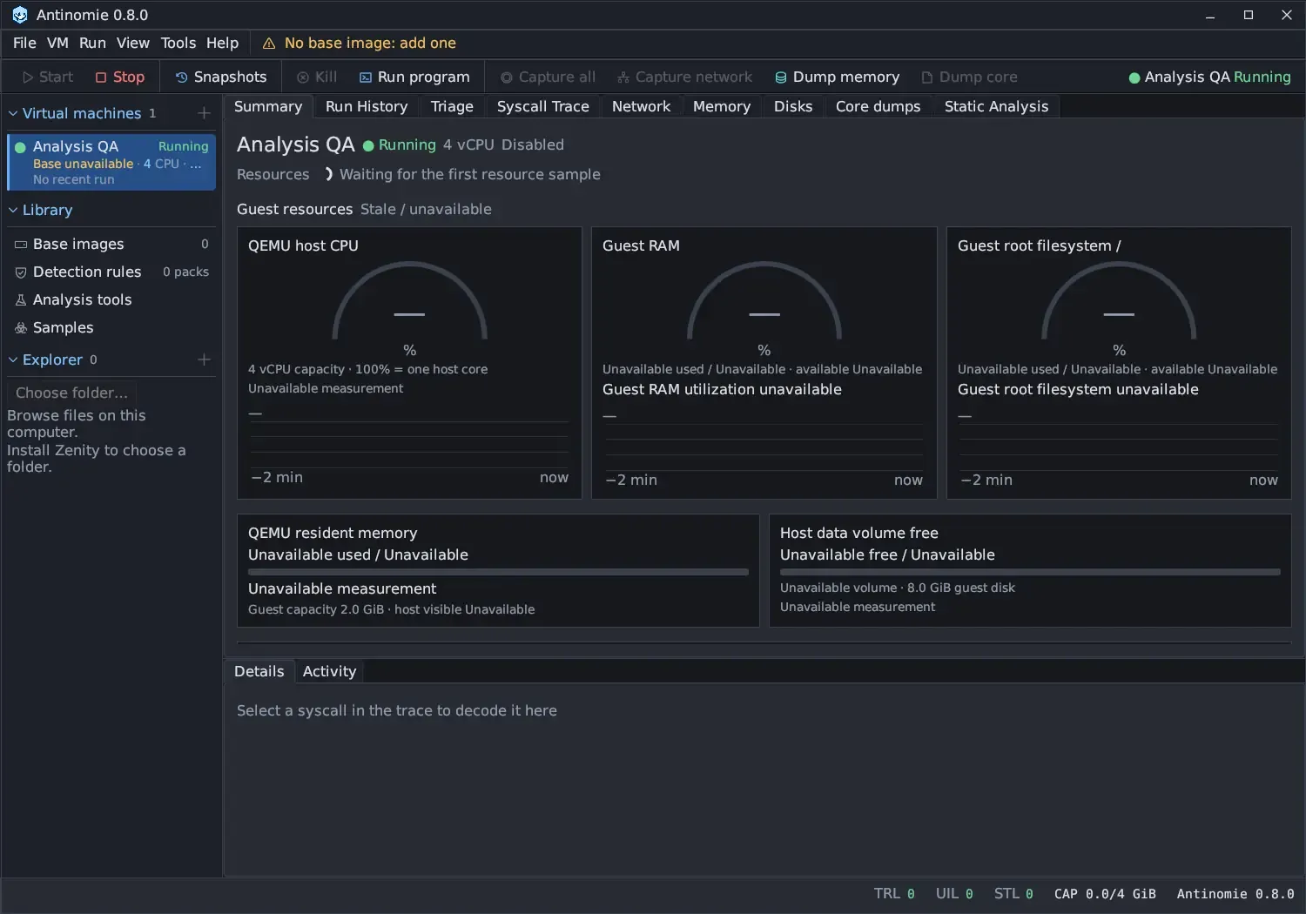The image size is (1306, 914).
Task: Click the warning icon beside No base image
Action: coord(269,44)
